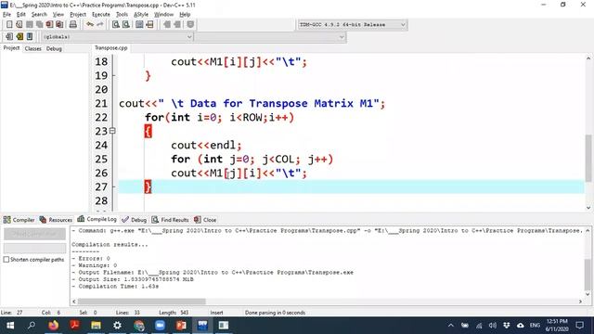Screen dimensions: 594x334
Task: Open the notification center icon
Action: [x=579, y=326]
